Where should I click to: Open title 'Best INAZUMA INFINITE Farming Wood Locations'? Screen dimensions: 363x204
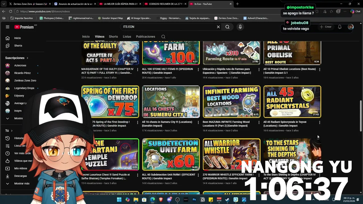point(226,124)
